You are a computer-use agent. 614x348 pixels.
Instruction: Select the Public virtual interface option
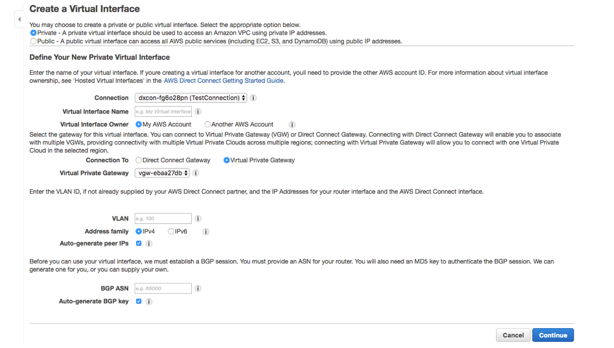coord(34,41)
